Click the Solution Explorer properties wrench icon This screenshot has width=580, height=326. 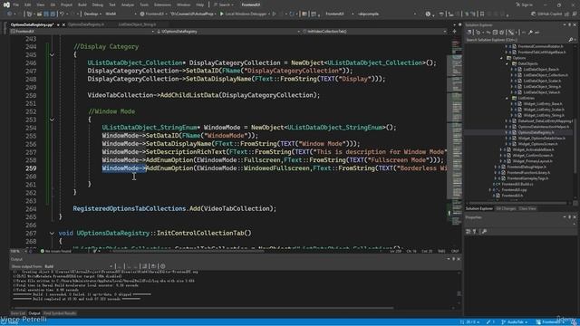pos(530,33)
